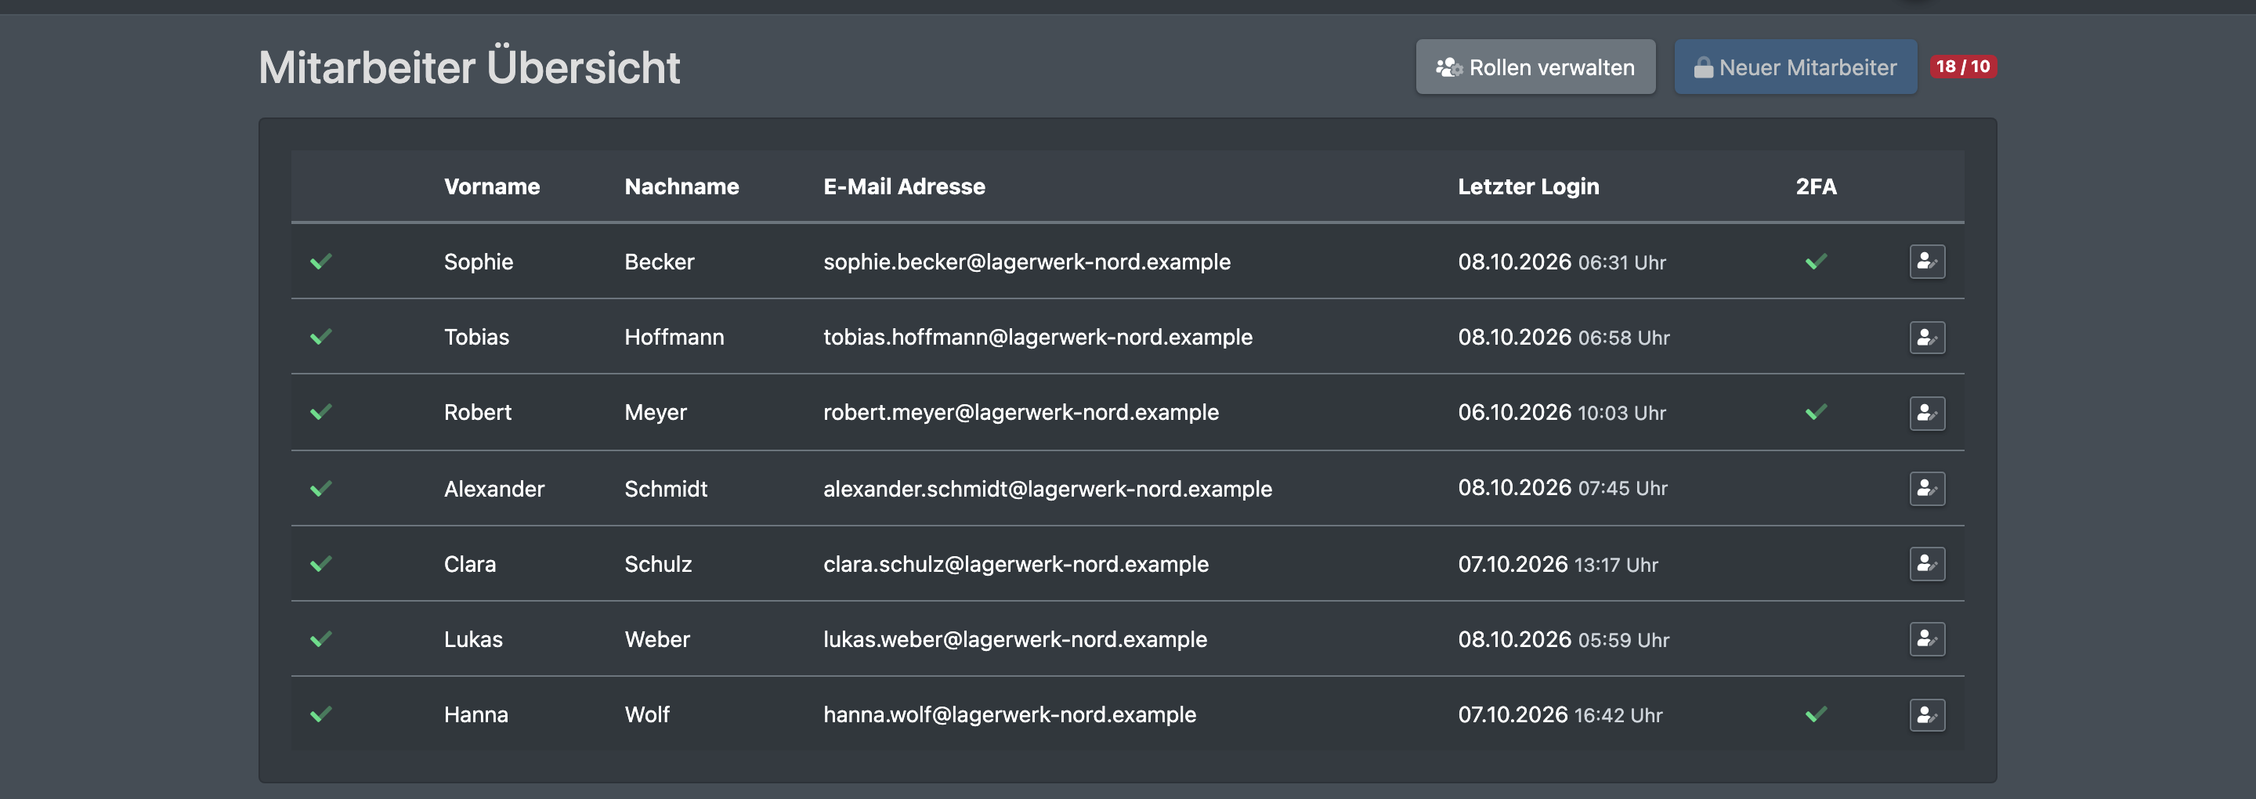Click active checkmark beside Clara
The height and width of the screenshot is (799, 2256).
(320, 563)
